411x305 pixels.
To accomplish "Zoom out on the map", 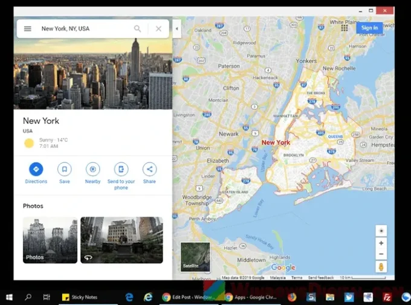I will (x=381, y=254).
